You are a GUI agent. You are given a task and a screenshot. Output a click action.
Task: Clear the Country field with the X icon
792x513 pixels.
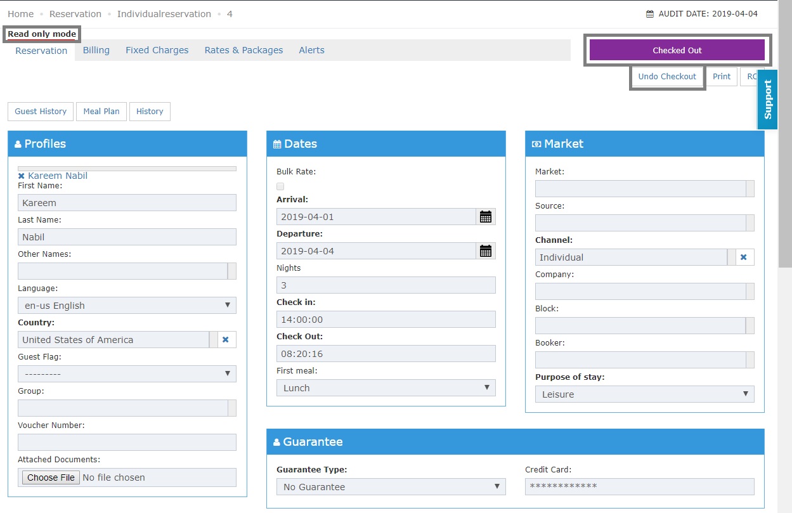(x=227, y=340)
